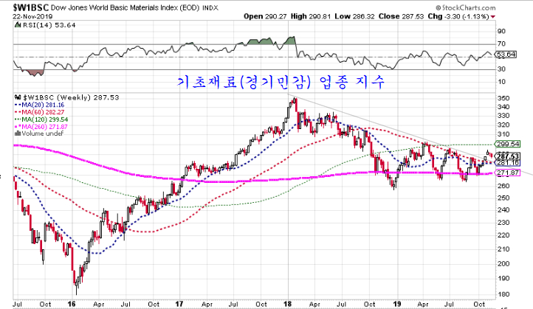533x309 pixels.
Task: Click the RSI 70 axis label
Action: [x=502, y=44]
